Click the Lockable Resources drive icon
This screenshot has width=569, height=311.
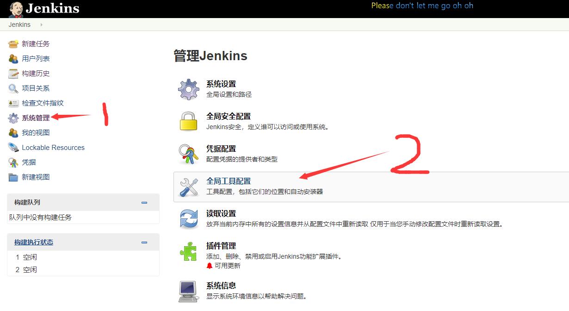[x=13, y=148]
